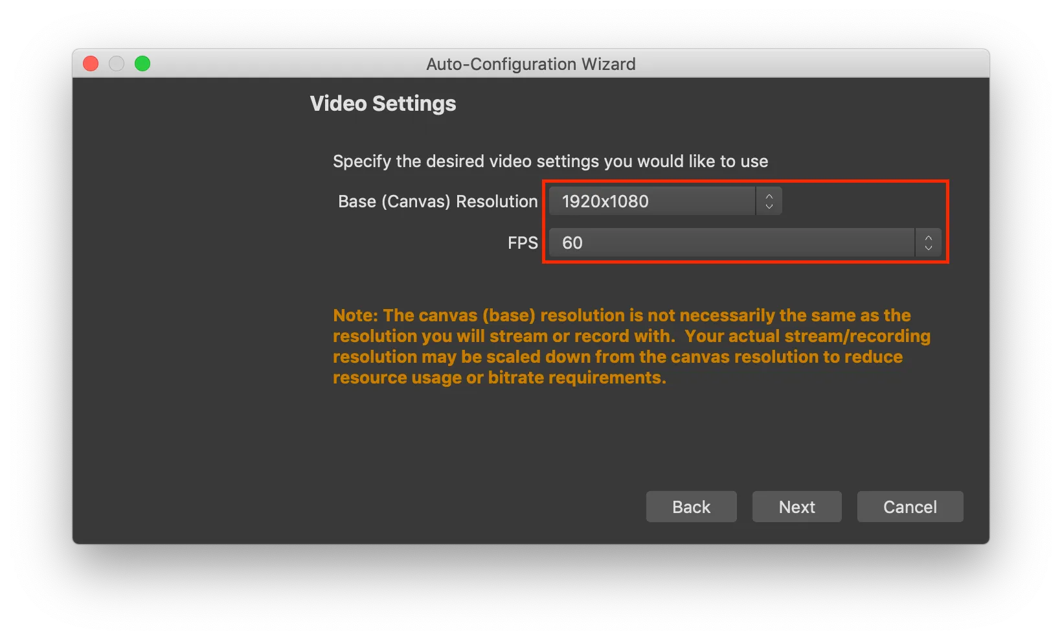
Task: Cancel the Auto-Configuration Wizard
Action: 909,507
